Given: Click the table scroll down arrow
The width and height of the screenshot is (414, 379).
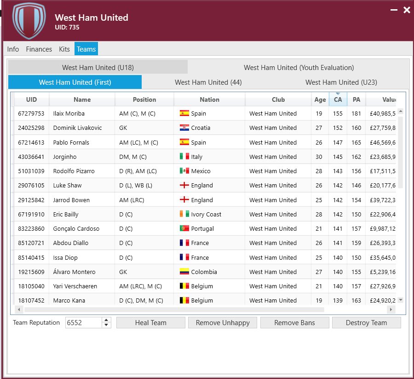Looking at the screenshot, I should point(401,300).
